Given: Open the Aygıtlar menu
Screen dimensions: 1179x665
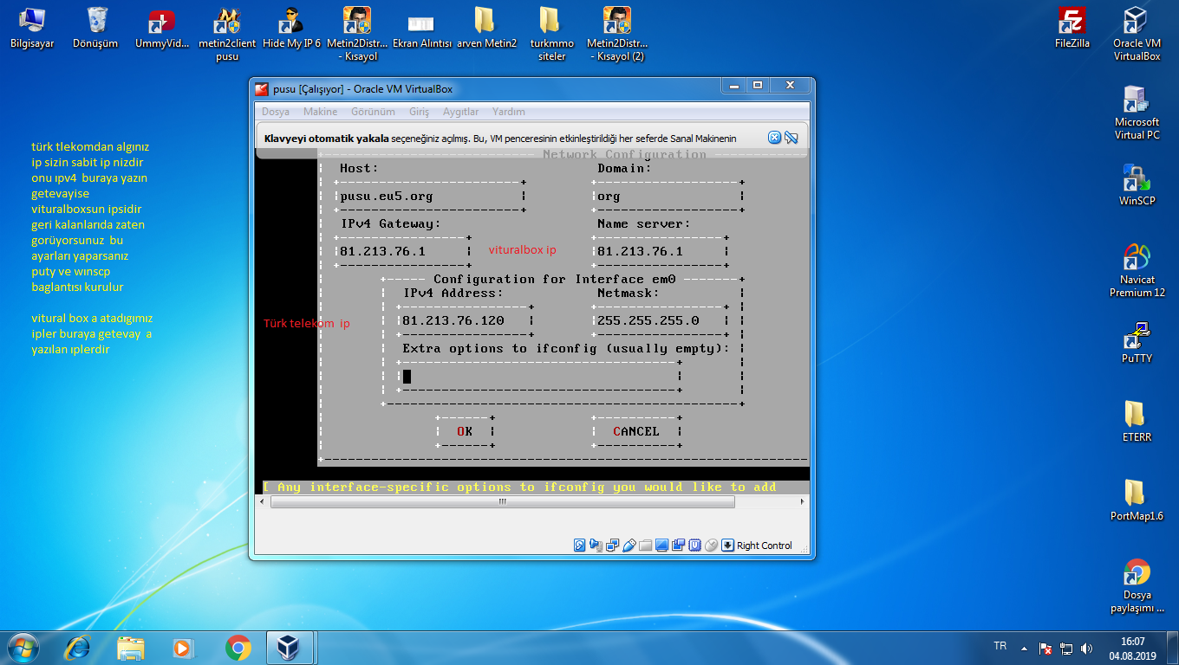Looking at the screenshot, I should pyautogui.click(x=460, y=112).
